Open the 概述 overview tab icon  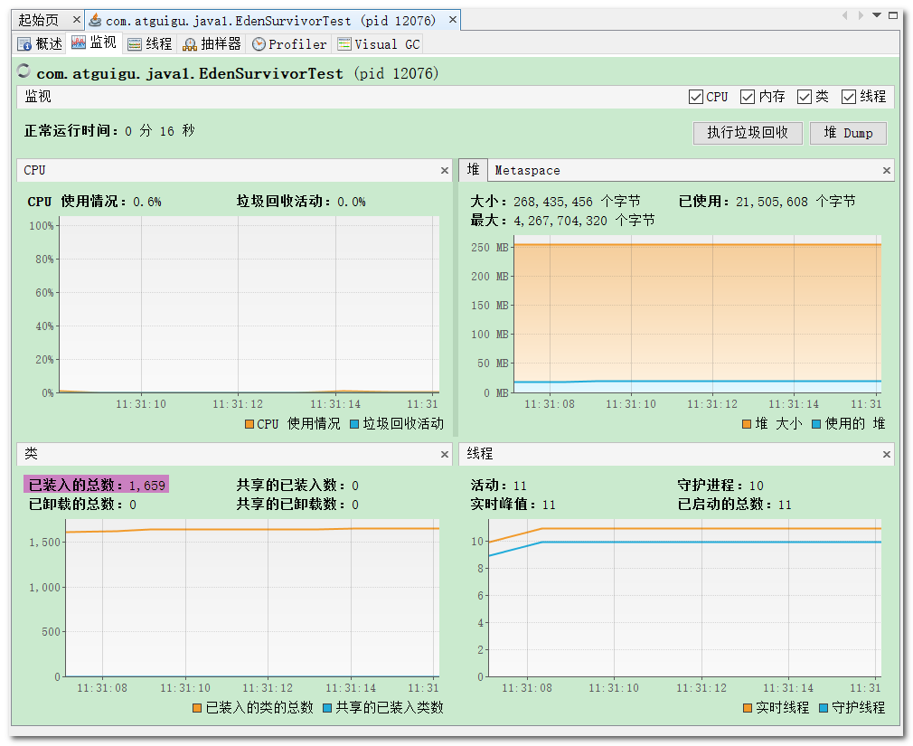[x=24, y=44]
